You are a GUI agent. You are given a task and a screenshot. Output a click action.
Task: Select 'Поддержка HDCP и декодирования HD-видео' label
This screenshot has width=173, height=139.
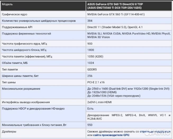33,109
